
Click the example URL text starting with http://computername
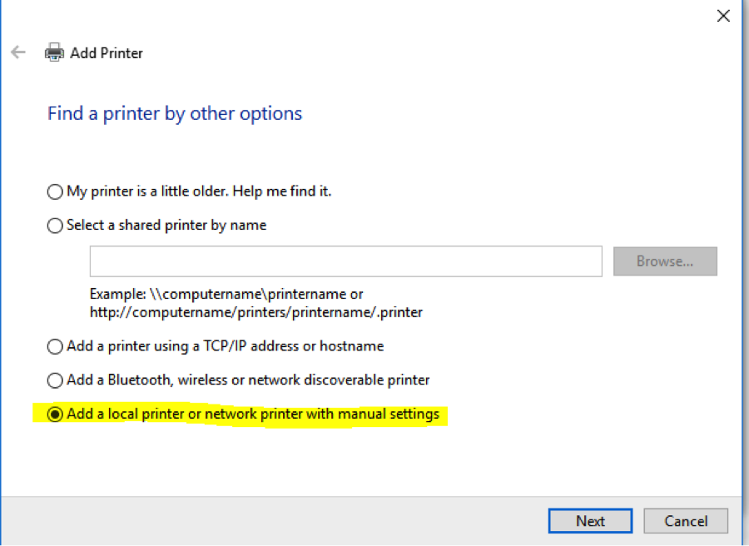coord(256,312)
